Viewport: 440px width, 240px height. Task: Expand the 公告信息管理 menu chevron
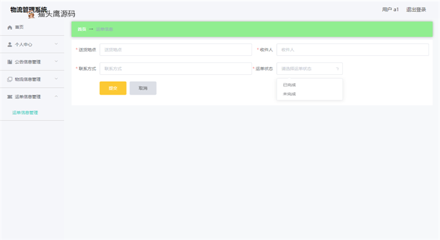[x=56, y=62]
